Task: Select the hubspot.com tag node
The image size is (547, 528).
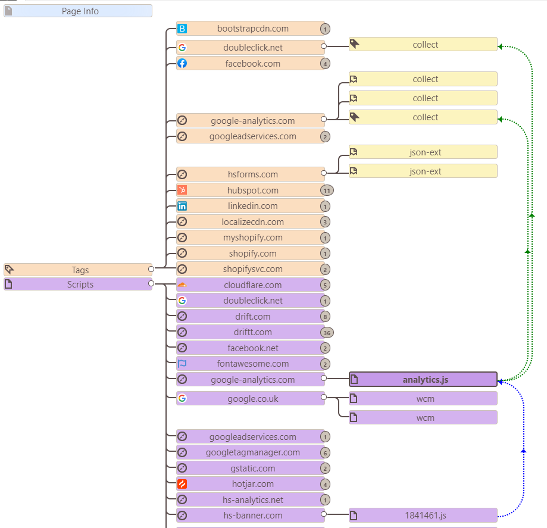Action: (251, 190)
